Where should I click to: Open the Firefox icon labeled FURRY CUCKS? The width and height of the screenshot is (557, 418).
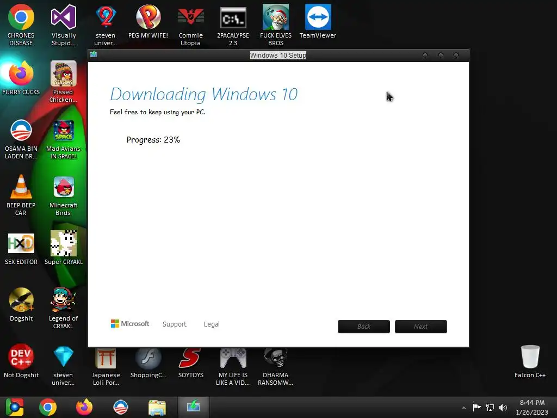[x=21, y=73]
